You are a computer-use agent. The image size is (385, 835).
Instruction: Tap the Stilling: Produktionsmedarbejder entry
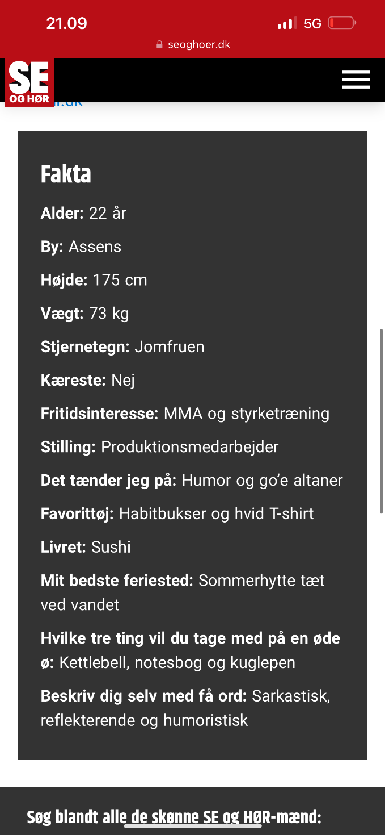pyautogui.click(x=160, y=447)
